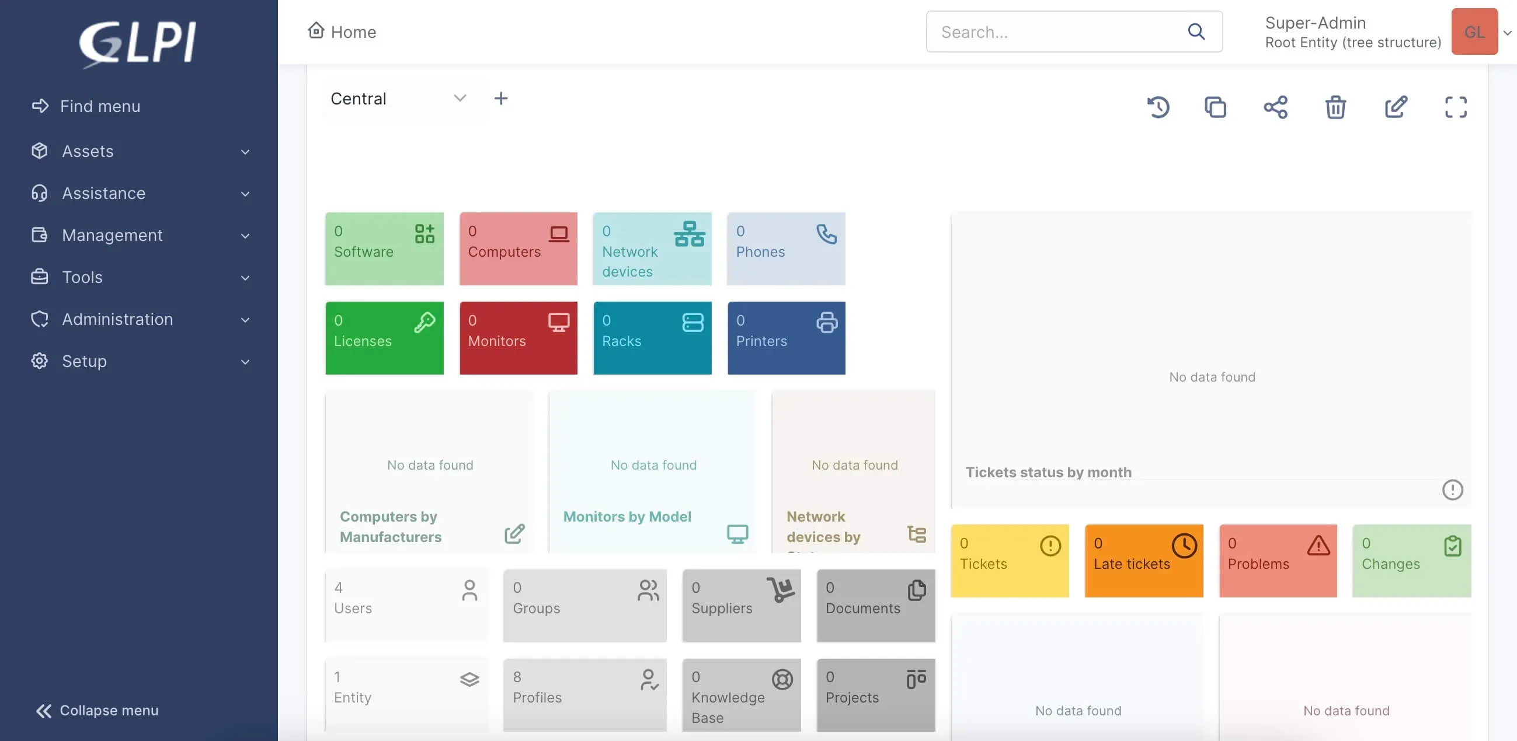This screenshot has height=741, width=1517.
Task: Click the warning triangle on Problems card
Action: [x=1318, y=546]
